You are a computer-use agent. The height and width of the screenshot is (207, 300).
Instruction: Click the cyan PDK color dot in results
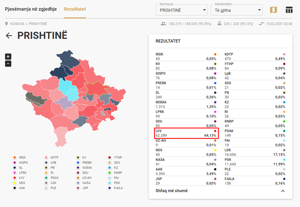284,160
